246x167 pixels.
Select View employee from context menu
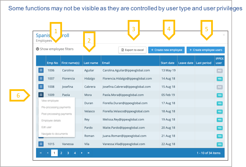click(x=50, y=101)
